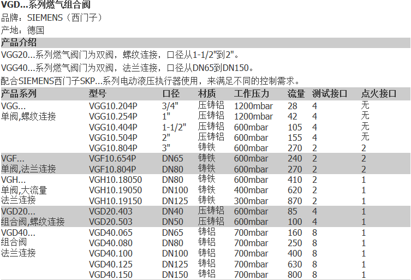This screenshot has height=280, width=411.
Task: Select model VGH10.19050
Action: (x=115, y=190)
